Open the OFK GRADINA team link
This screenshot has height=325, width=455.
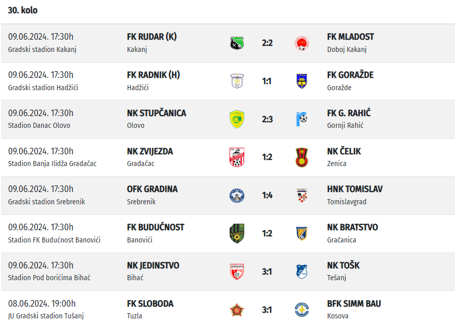tap(152, 189)
